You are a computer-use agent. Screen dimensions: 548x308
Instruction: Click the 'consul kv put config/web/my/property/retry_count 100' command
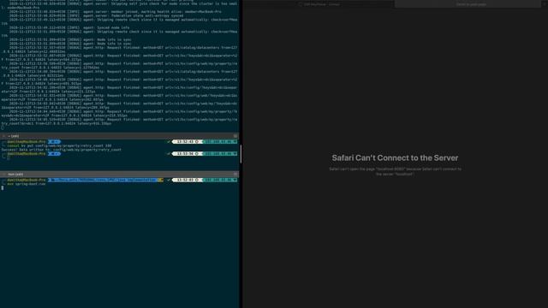tap(59, 145)
